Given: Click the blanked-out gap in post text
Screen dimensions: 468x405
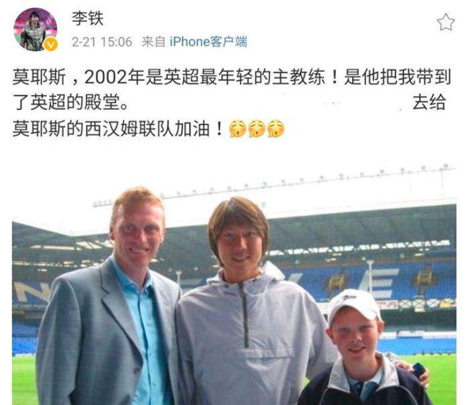Looking at the screenshot, I should pyautogui.click(x=270, y=103).
